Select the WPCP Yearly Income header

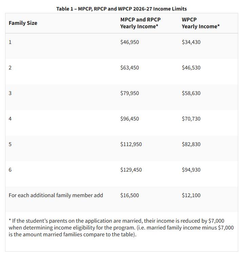(201, 23)
